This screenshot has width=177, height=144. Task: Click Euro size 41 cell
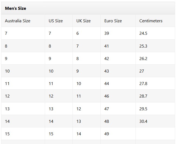click(x=118, y=46)
